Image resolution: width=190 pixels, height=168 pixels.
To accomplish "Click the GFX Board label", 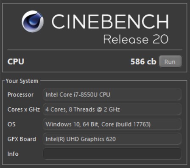I will coord(22,139).
